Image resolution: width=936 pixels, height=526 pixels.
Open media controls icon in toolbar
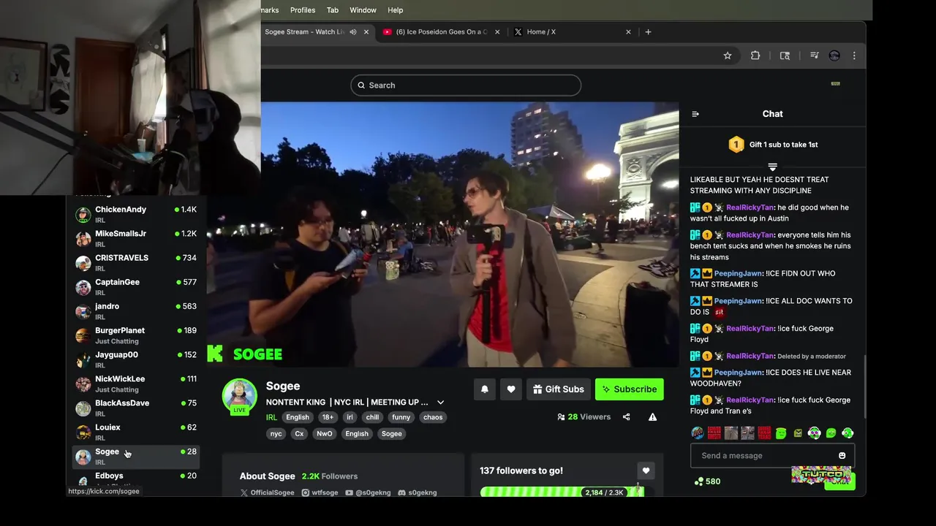pyautogui.click(x=814, y=56)
